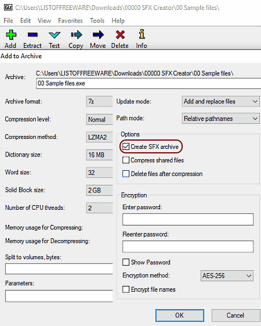Confirm with the OK button
The image size is (261, 326).
tap(180, 316)
